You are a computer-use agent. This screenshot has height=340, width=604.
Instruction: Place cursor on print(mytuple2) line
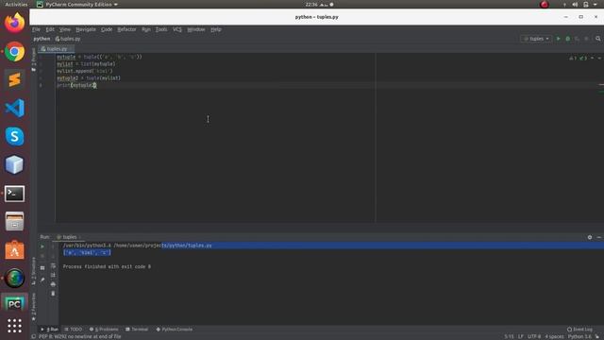pyautogui.click(x=76, y=85)
